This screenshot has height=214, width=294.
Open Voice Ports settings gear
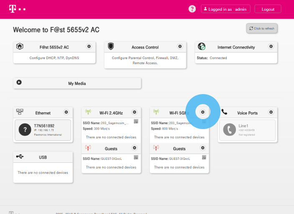click(271, 112)
